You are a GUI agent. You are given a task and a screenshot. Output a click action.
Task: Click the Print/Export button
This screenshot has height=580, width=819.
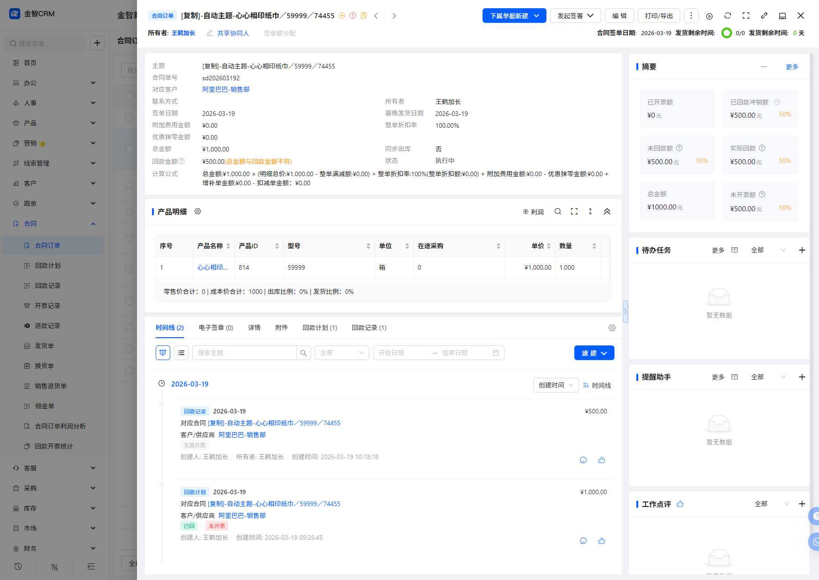[659, 16]
